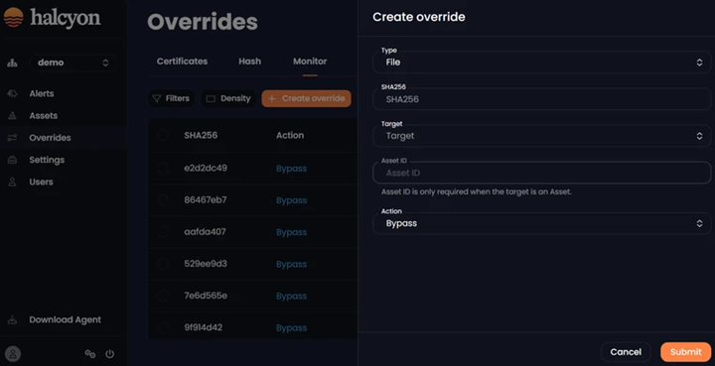Click the Asset ID helper note text
Screen dimensions: 715x366
[476, 191]
